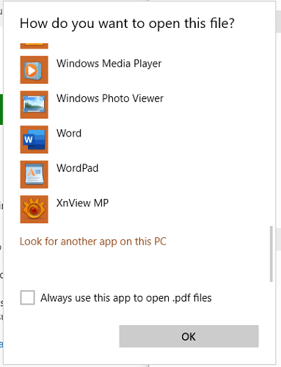Image resolution: width=281 pixels, height=367 pixels.
Task: Click the app list scrollbar thumb
Action: click(x=271, y=254)
